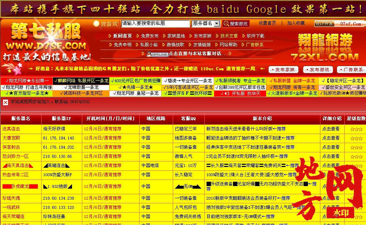Open the 创新399元开区版本任选 ad link

tap(240, 87)
